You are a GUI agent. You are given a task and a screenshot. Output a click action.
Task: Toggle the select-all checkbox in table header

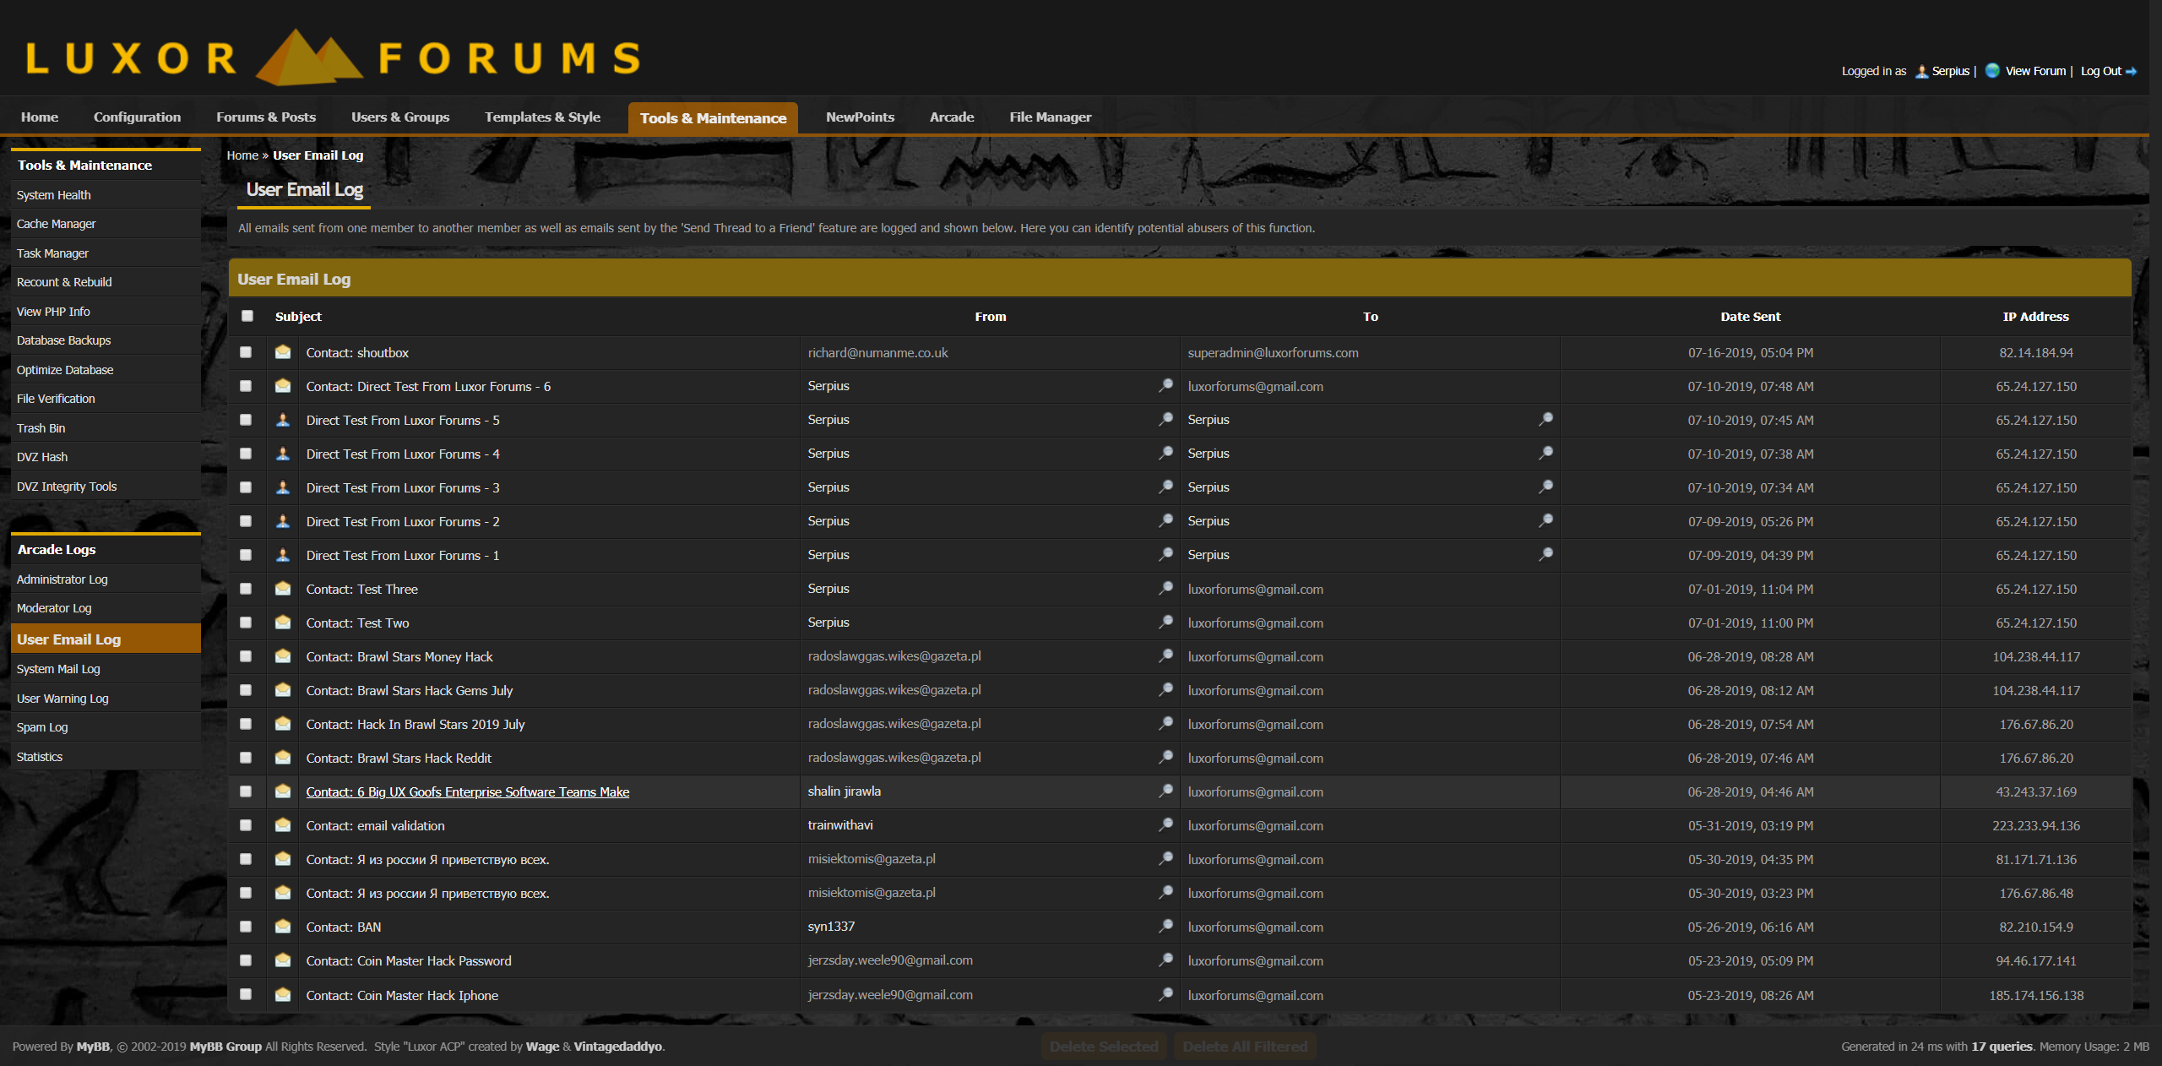point(247,316)
